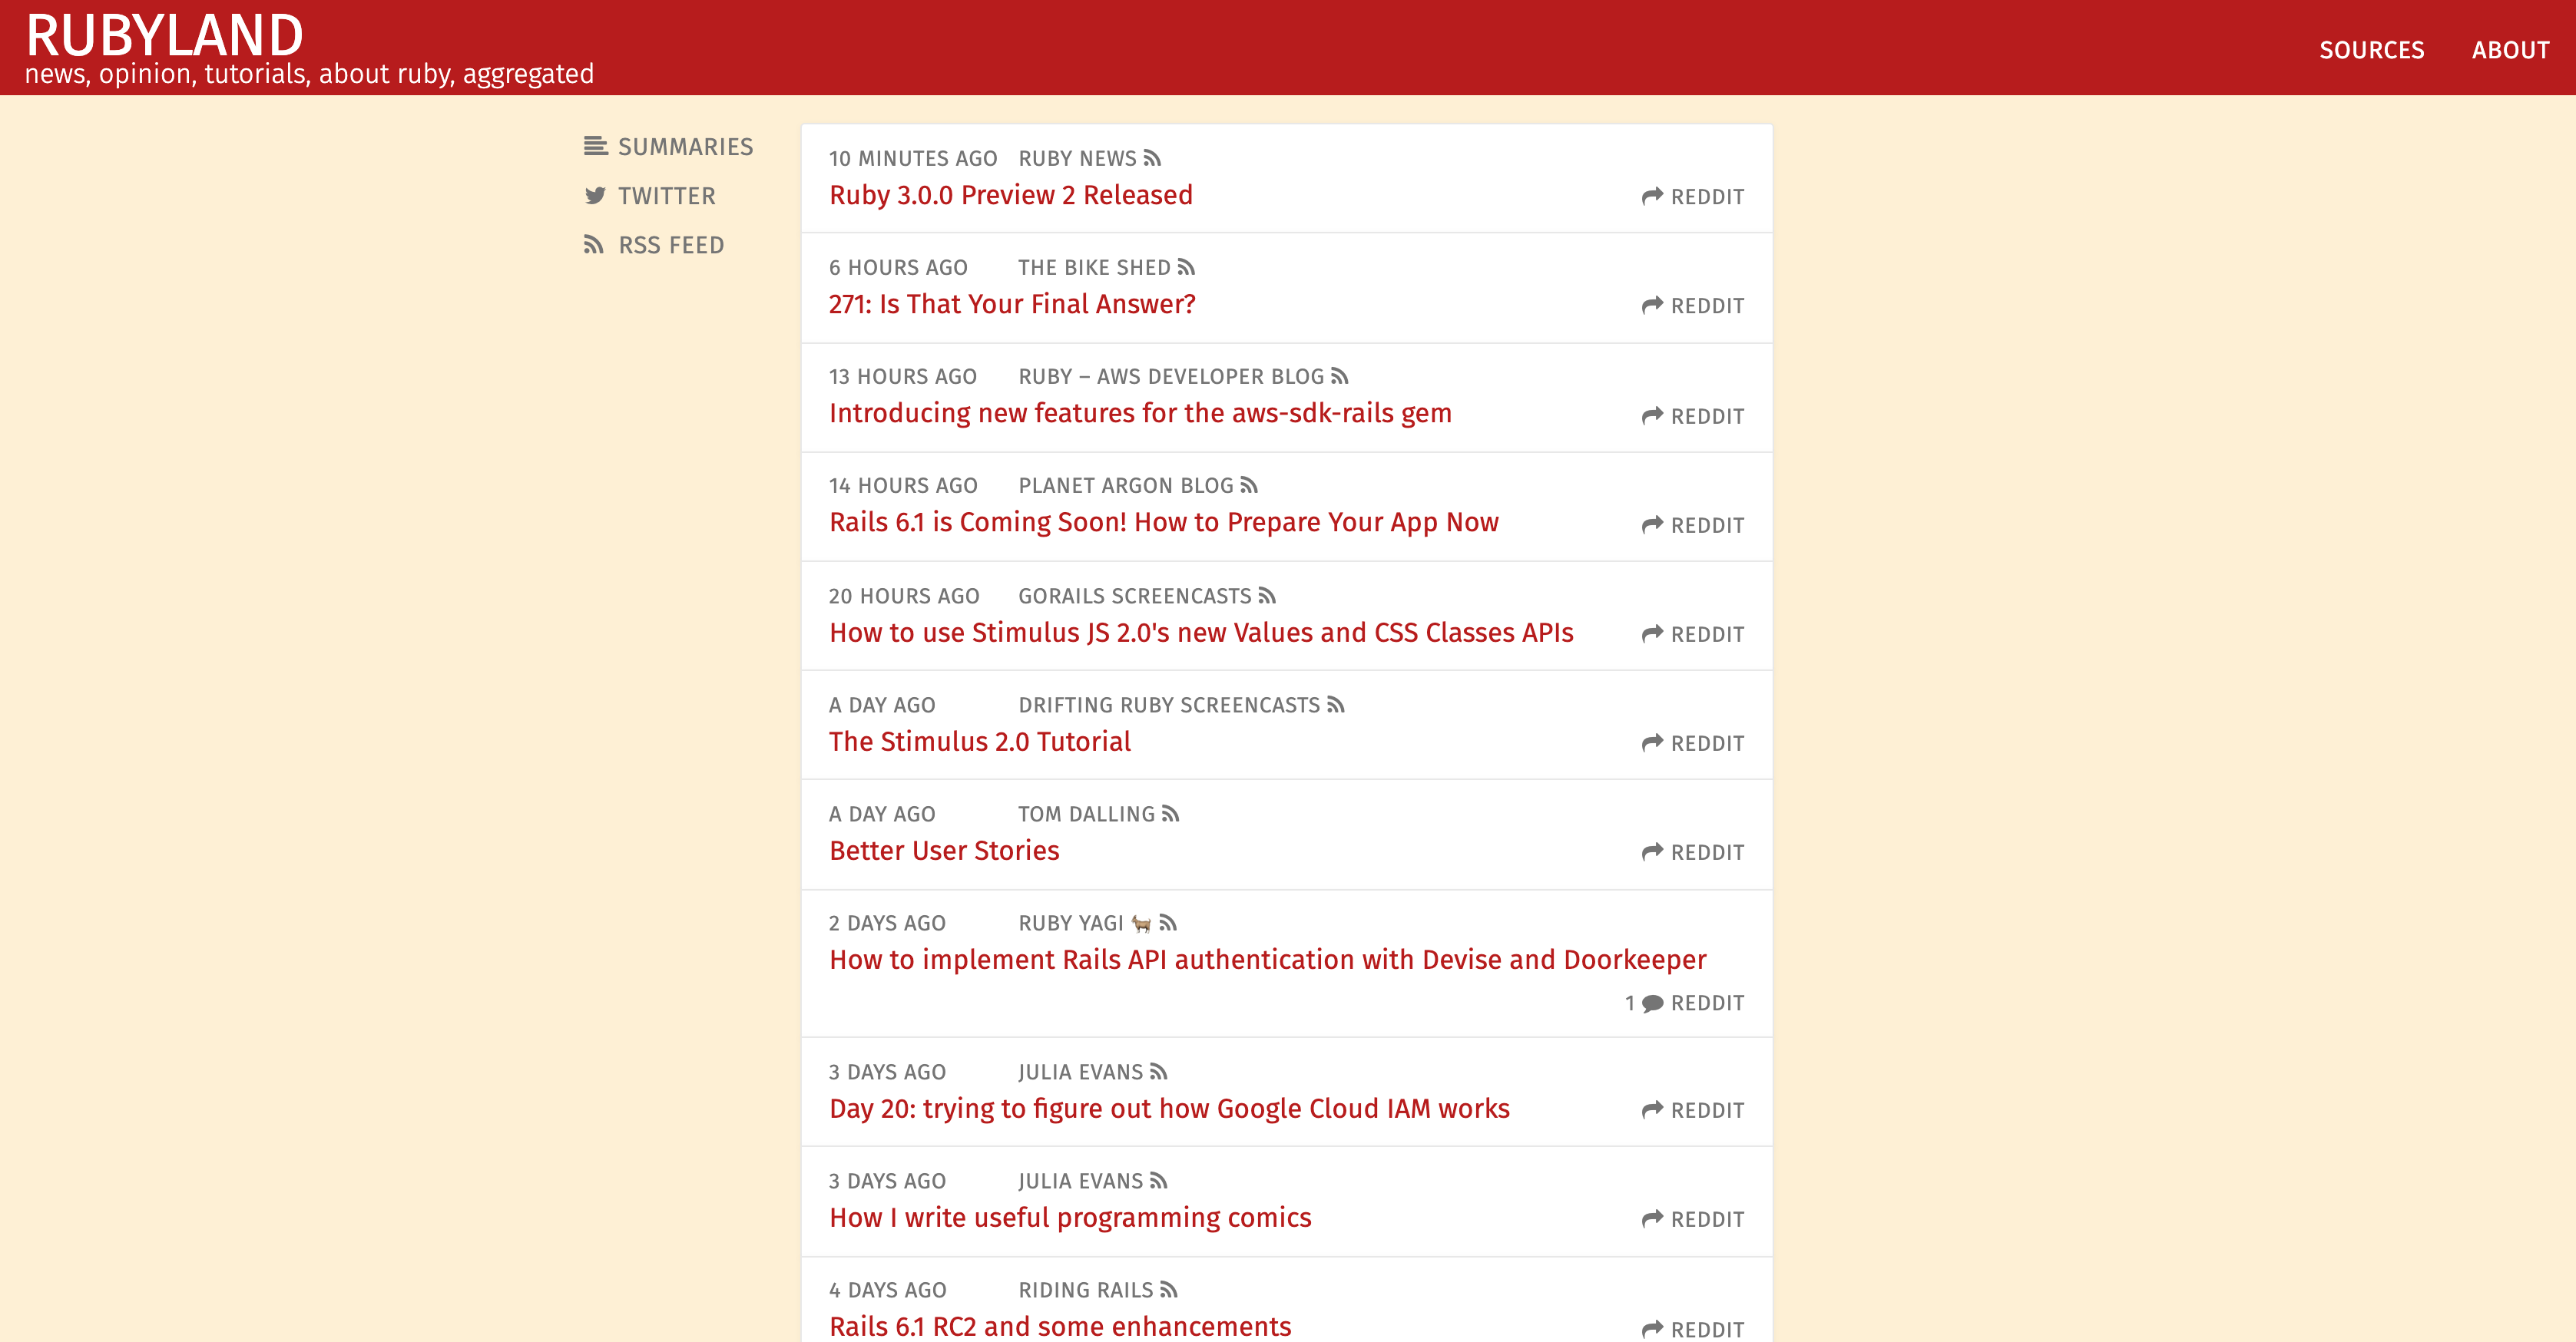Open RSS icon beside Day 20 Julia Evans
Screen dimensions: 2576x1342
click(x=1159, y=1071)
